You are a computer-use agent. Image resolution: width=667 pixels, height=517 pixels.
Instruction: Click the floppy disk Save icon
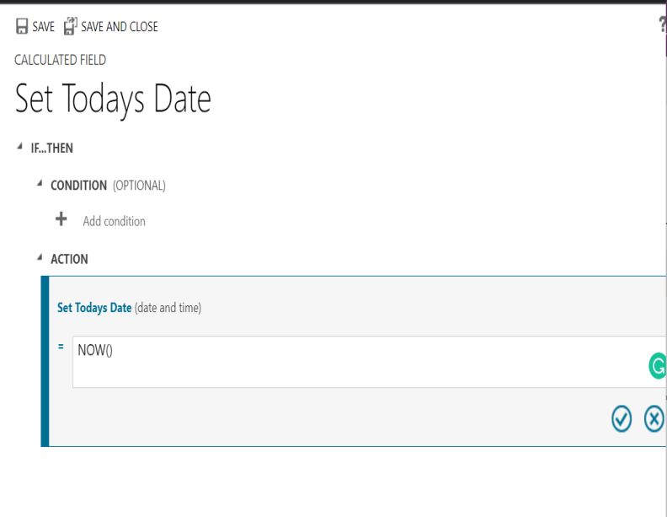pos(21,27)
